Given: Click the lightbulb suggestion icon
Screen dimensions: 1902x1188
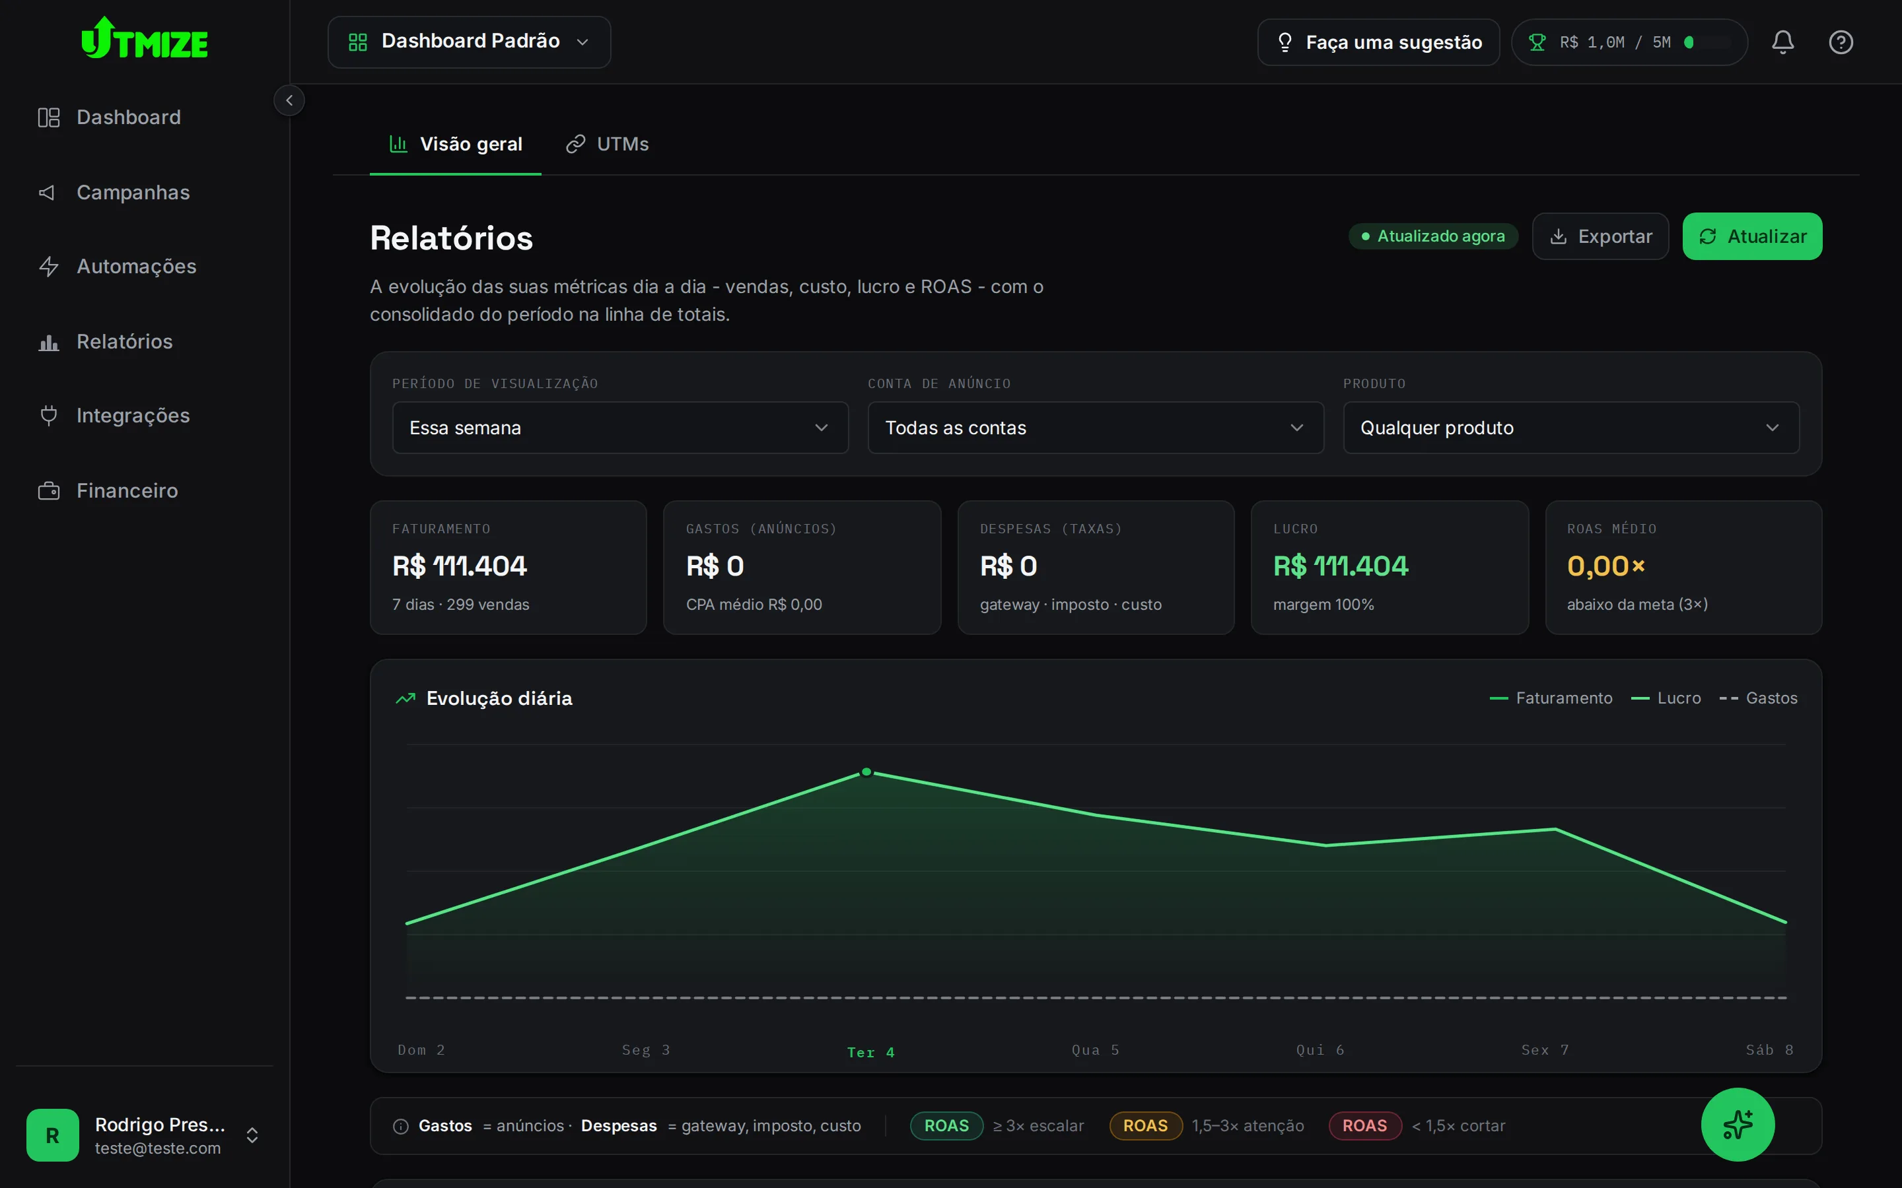Looking at the screenshot, I should 1285,42.
